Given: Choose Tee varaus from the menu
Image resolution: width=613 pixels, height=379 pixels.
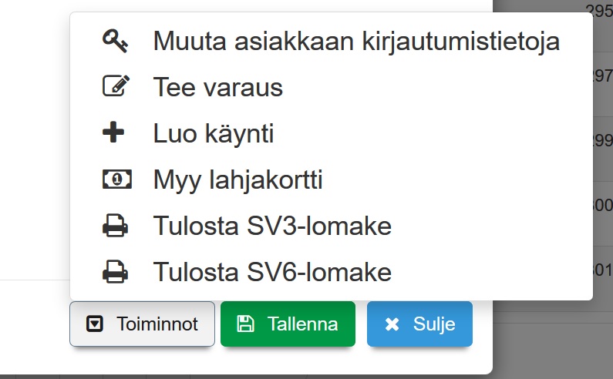Looking at the screenshot, I should (x=218, y=87).
